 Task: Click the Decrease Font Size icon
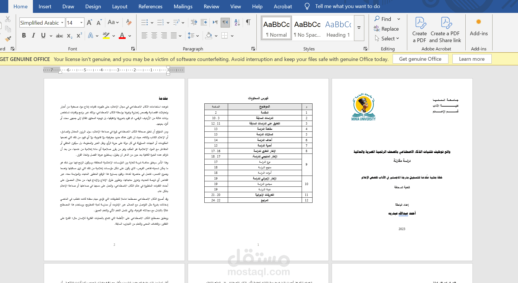pos(99,22)
